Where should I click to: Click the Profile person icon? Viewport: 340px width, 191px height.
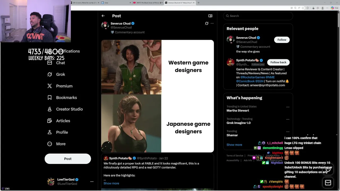[x=50, y=132]
